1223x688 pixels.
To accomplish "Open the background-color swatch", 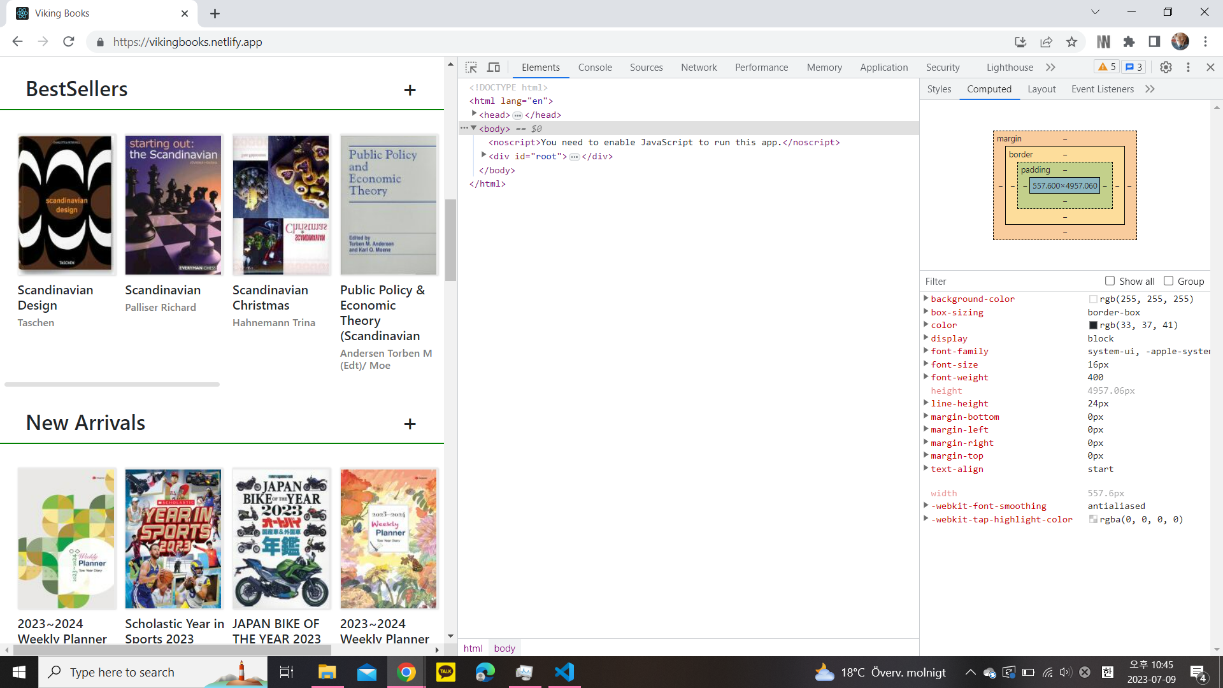I will (1092, 298).
